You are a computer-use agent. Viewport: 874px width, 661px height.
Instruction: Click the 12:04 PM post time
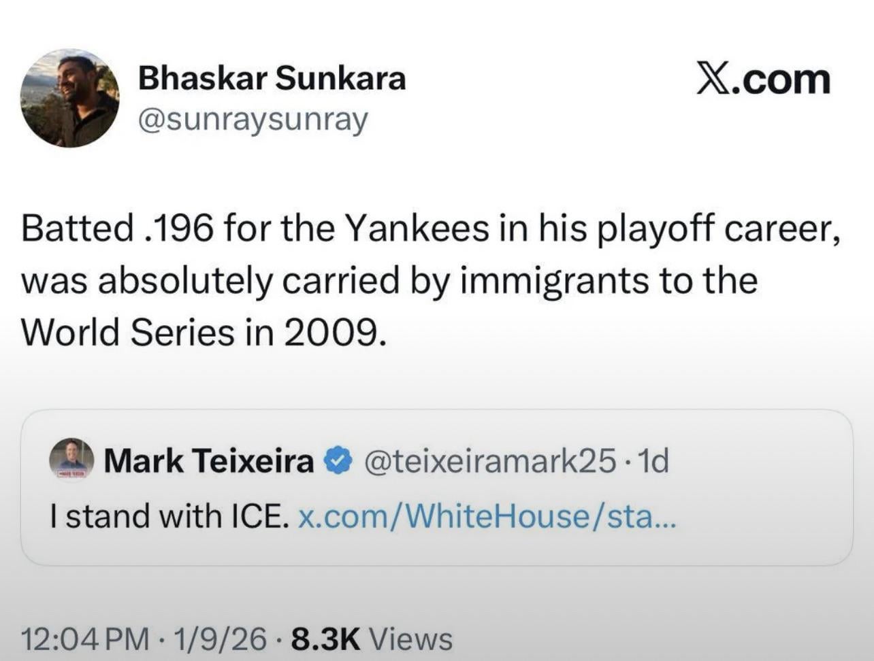(85, 639)
